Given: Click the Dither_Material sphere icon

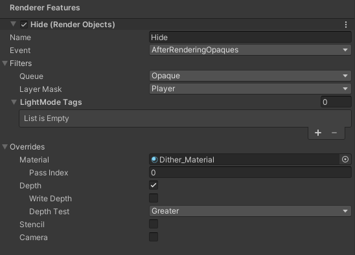Looking at the screenshot, I should coord(154,160).
